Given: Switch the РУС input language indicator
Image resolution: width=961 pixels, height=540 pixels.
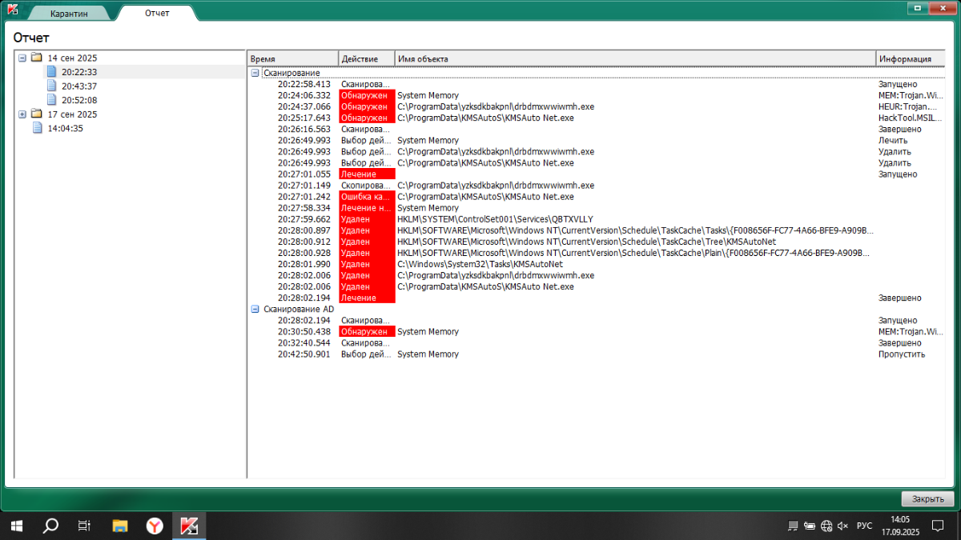Looking at the screenshot, I should [x=865, y=526].
